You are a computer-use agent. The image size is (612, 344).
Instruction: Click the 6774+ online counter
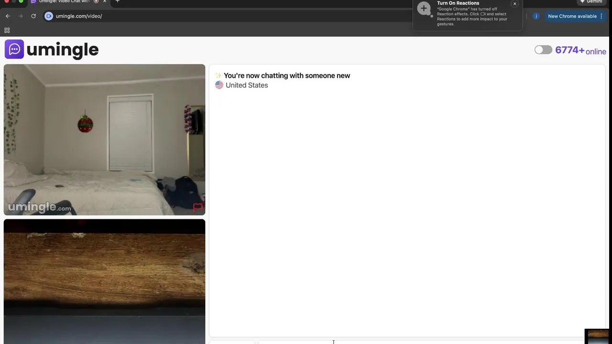pos(580,50)
